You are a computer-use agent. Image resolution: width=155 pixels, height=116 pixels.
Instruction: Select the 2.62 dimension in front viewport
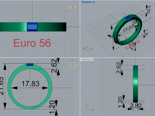coord(54,66)
